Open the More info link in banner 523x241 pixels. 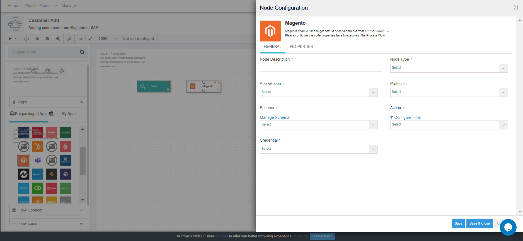[x=301, y=236]
